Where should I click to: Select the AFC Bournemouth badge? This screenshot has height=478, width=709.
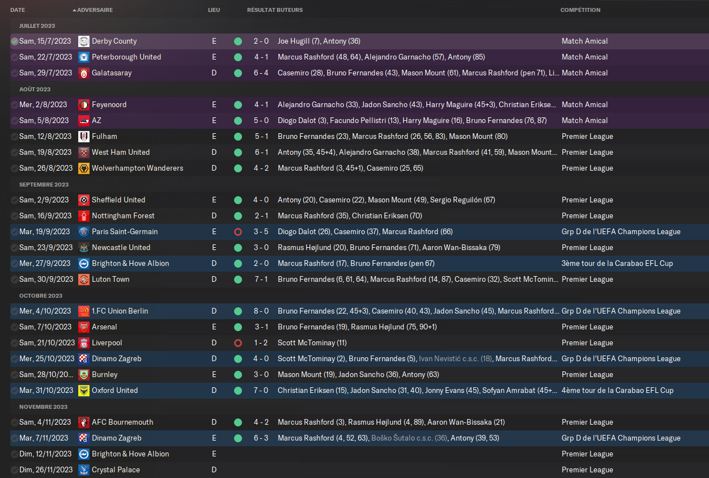(84, 422)
